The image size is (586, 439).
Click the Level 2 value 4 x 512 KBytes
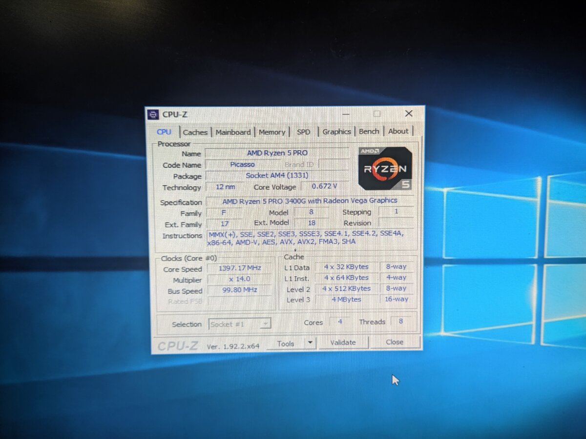[x=346, y=288]
